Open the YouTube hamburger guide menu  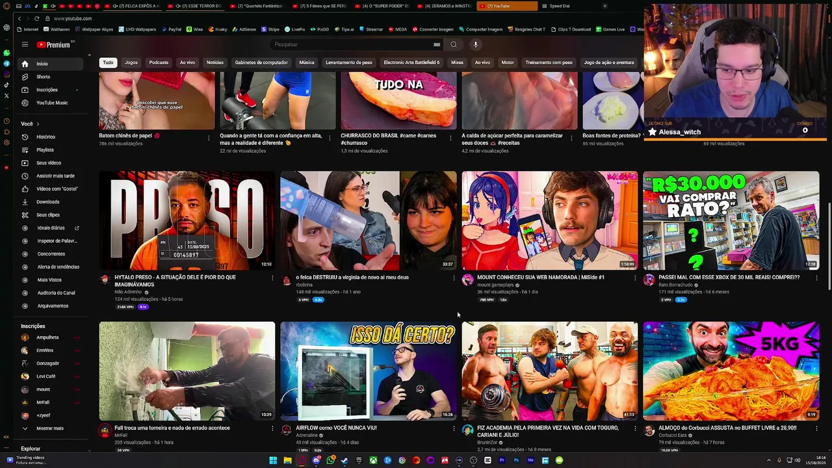pyautogui.click(x=25, y=45)
